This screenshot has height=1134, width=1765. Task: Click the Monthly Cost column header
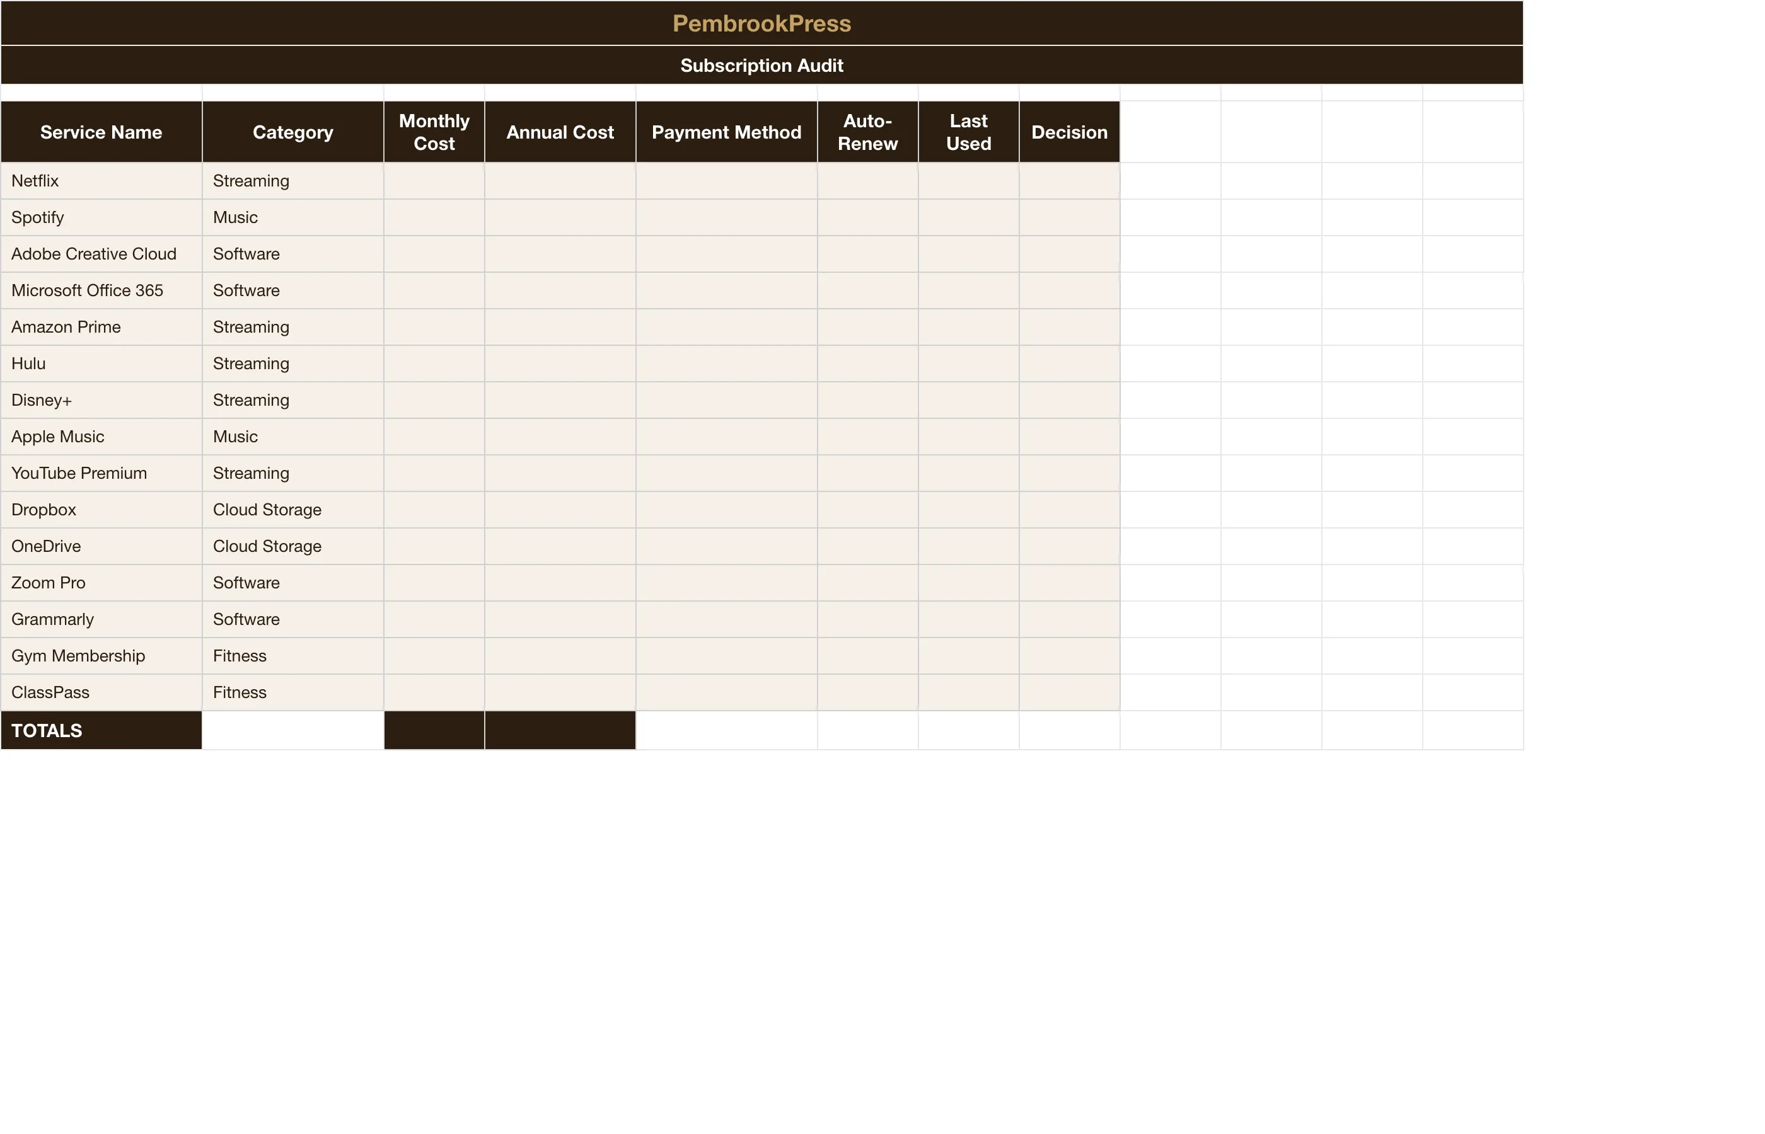point(434,132)
